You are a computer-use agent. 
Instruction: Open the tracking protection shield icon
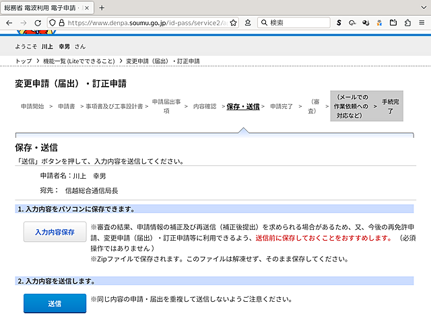(x=52, y=22)
